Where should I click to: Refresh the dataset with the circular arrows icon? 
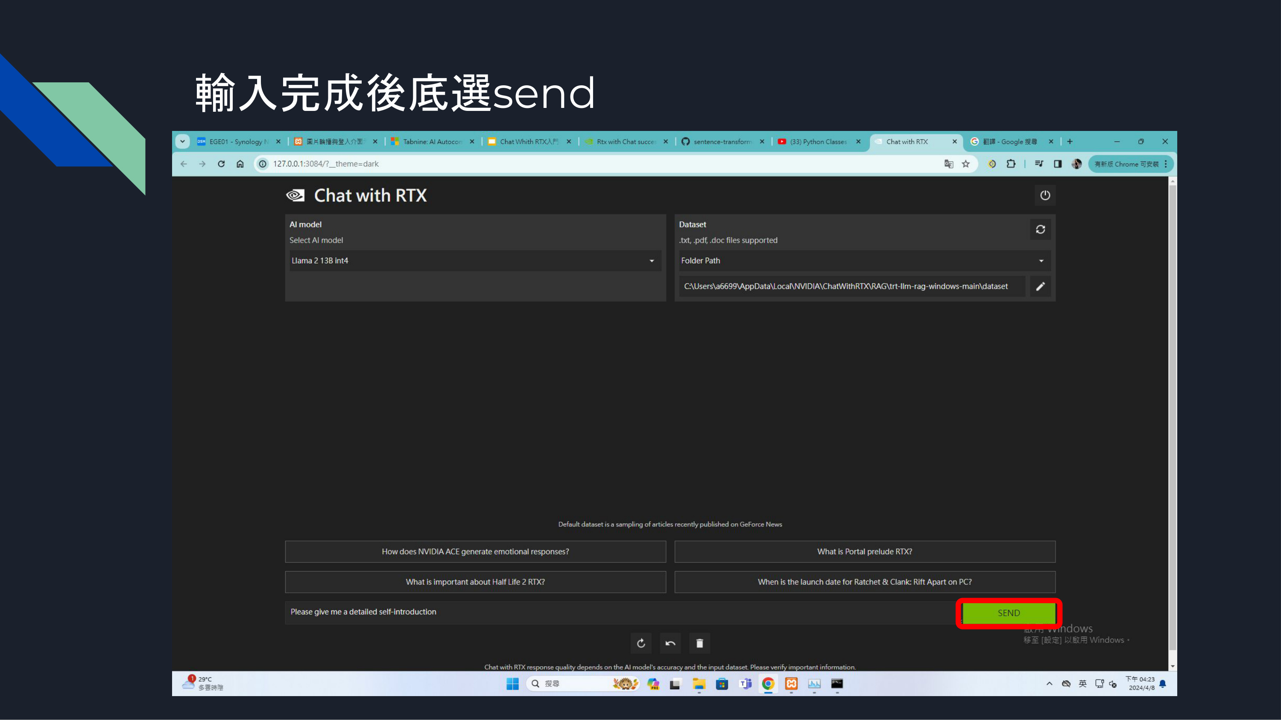tap(1040, 229)
